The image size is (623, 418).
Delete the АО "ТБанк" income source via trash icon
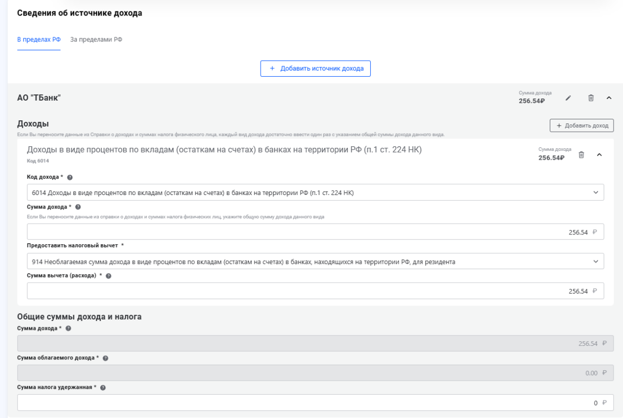coord(591,98)
